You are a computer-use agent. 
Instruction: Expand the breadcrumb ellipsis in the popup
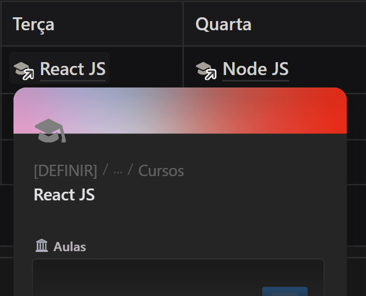[118, 171]
